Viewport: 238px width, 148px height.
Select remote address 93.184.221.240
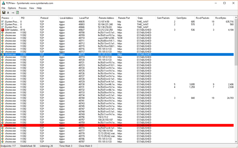[x=105, y=24]
